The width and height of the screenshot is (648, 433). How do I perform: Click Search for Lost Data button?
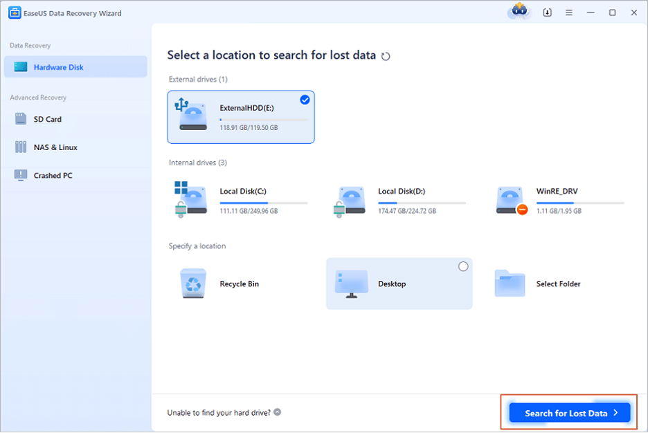[570, 413]
